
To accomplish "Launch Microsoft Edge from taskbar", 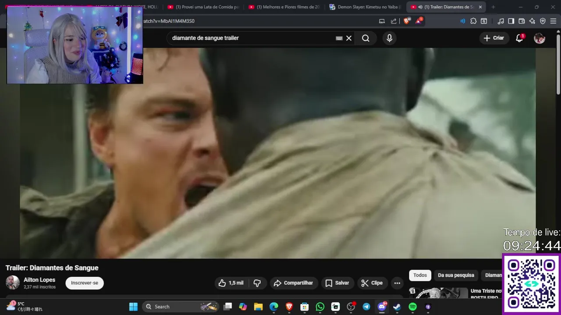I will tap(273, 307).
